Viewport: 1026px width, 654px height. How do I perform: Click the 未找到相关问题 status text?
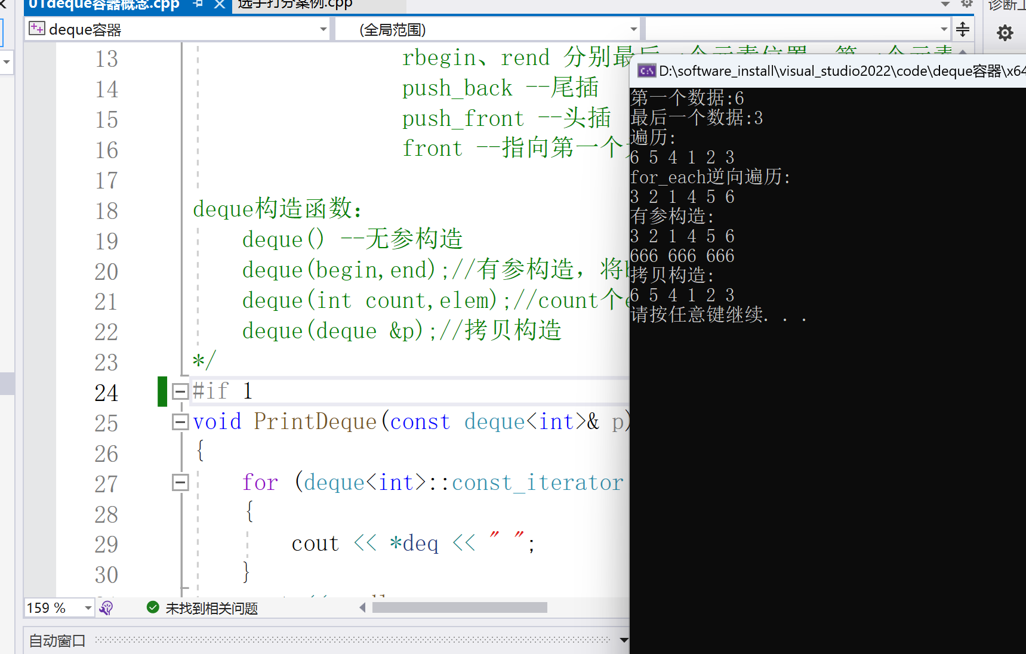[211, 608]
